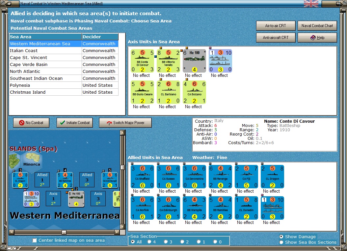Click the He 100 counter on the map

(76, 199)
